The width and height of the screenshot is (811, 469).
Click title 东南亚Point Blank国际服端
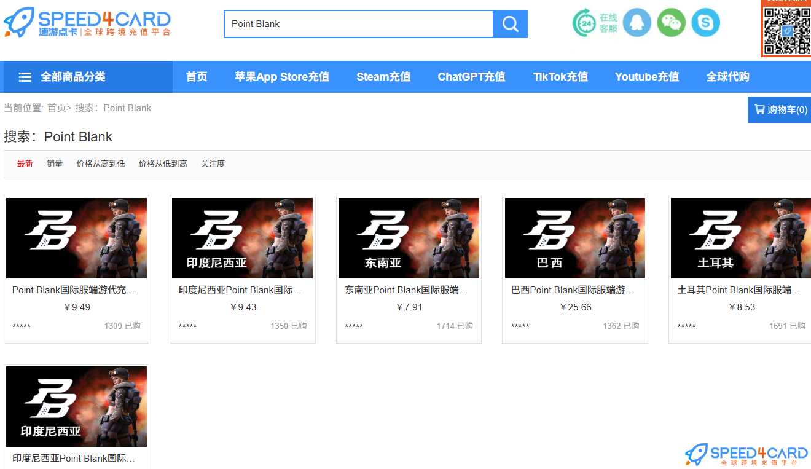tap(406, 290)
